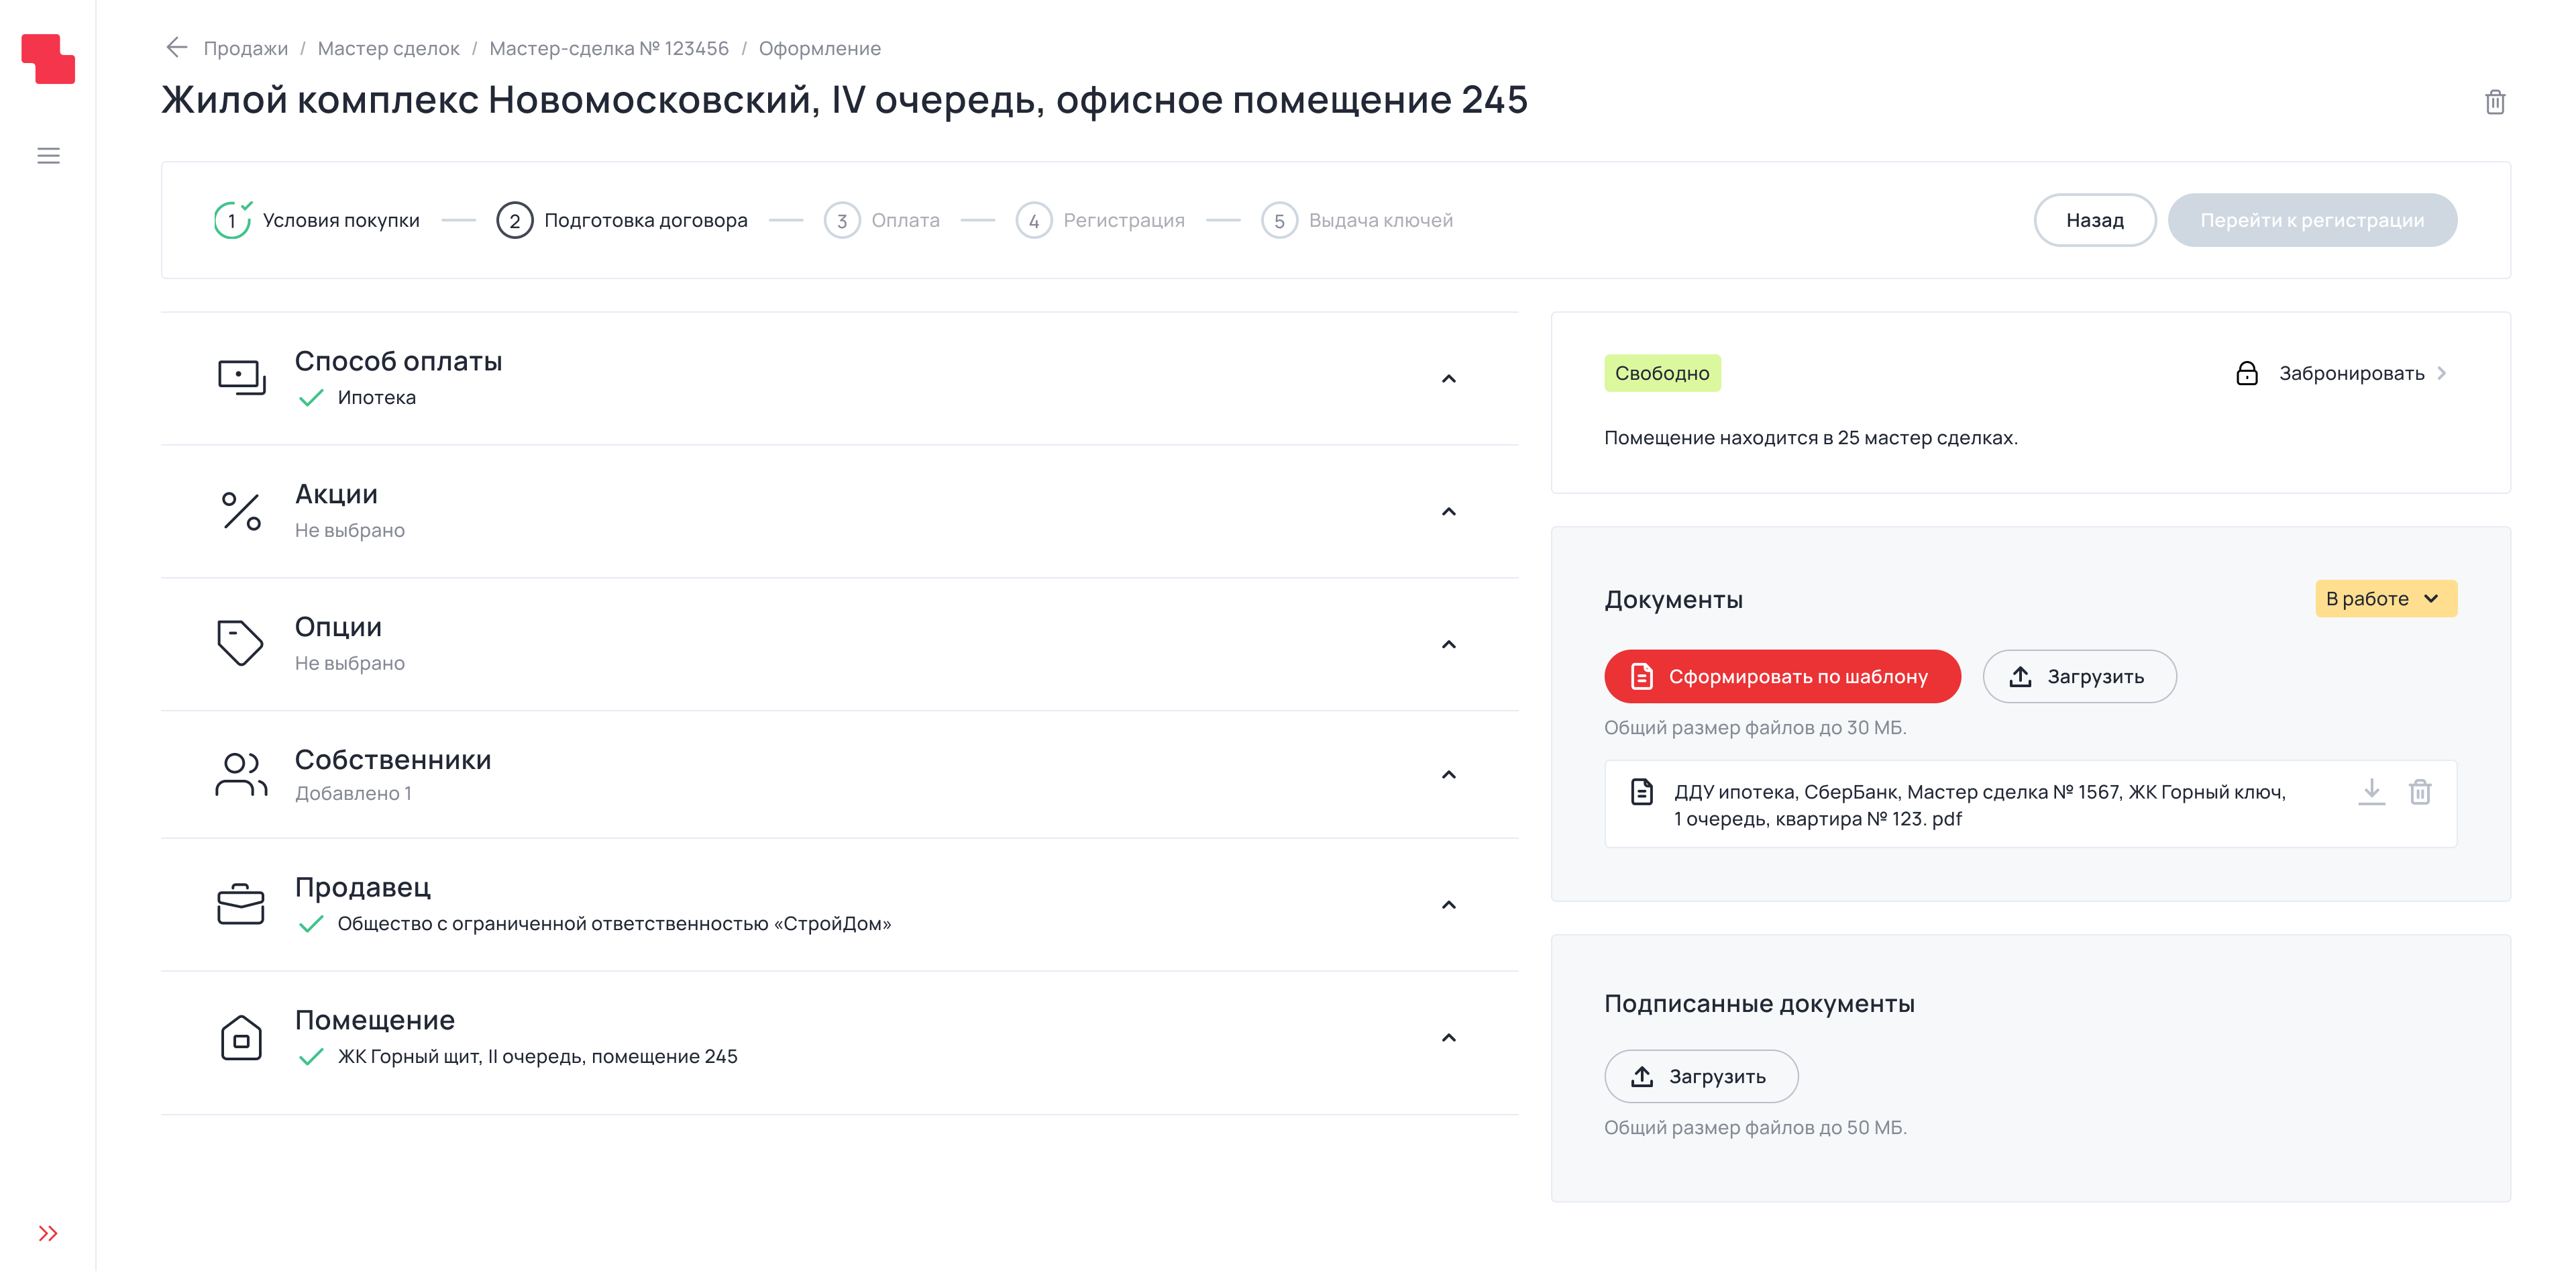Go to Продажи via breadcrumb
2576x1271 pixels.
pyautogui.click(x=245, y=48)
